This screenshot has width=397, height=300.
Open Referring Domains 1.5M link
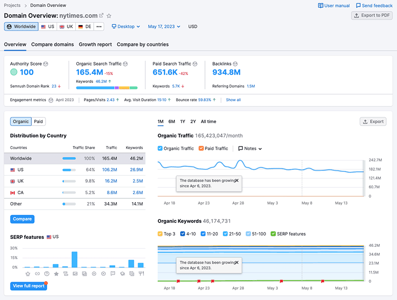click(251, 86)
